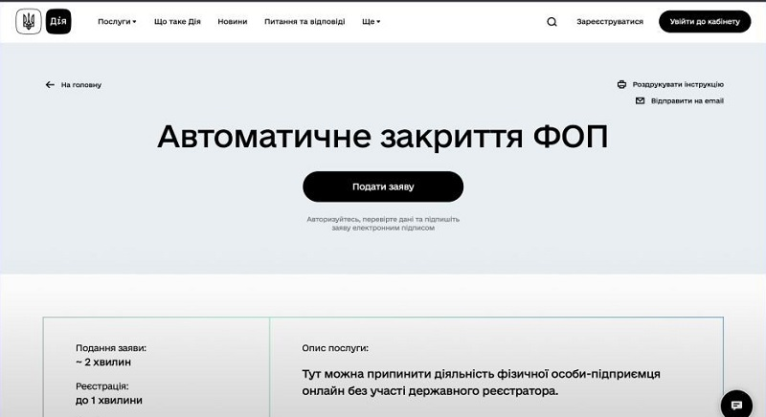Open the site search magnifier icon

(552, 22)
